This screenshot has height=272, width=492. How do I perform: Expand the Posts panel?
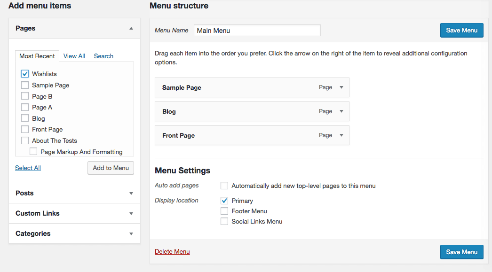(x=131, y=193)
